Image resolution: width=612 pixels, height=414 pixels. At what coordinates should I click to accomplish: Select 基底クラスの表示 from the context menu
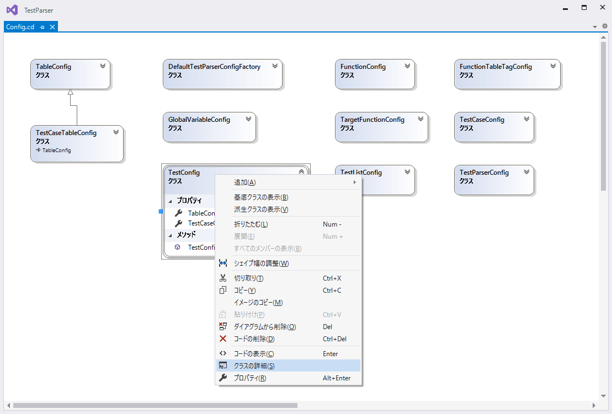[x=260, y=197]
